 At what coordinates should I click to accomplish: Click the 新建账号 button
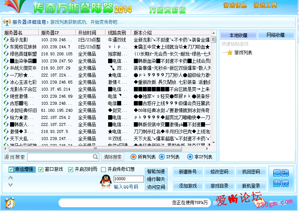(188, 172)
